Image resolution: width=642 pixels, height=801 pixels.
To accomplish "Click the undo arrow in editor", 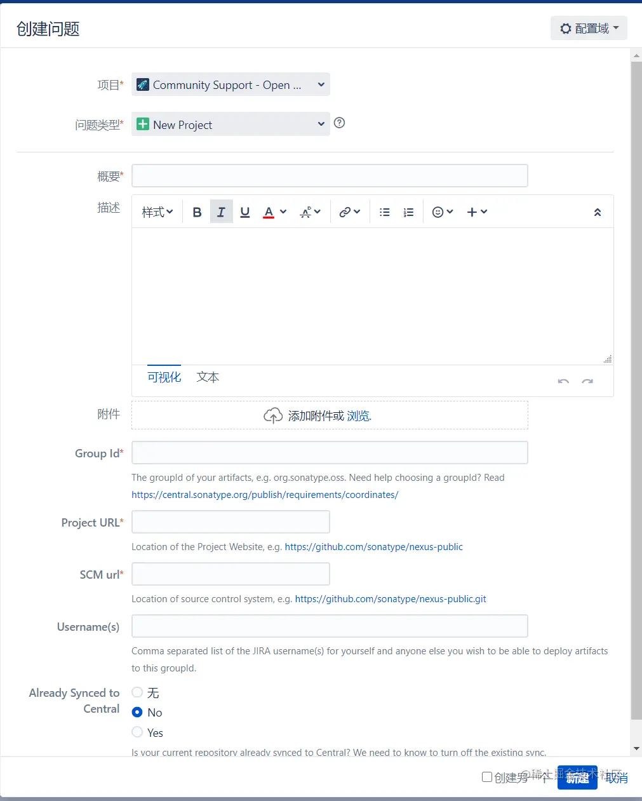I will pos(563,381).
